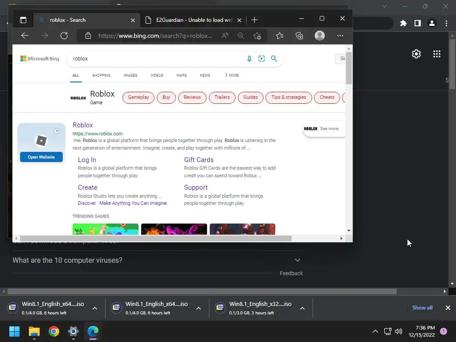
Task: Go back in Edge browser
Action: click(25, 36)
